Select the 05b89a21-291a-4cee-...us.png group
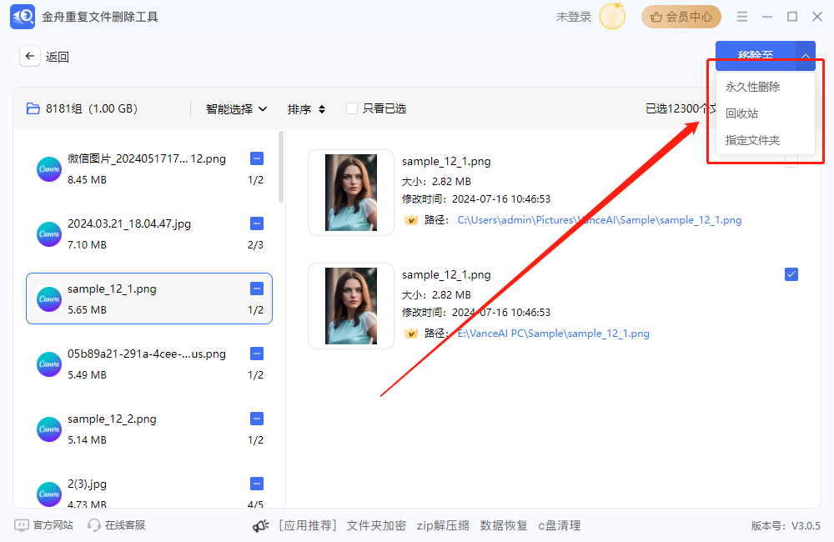Image resolution: width=834 pixels, height=542 pixels. pyautogui.click(x=149, y=364)
